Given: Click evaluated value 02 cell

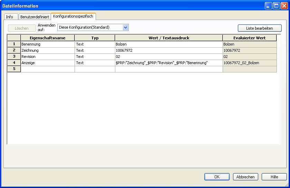Looking at the screenshot, I should coord(250,57).
